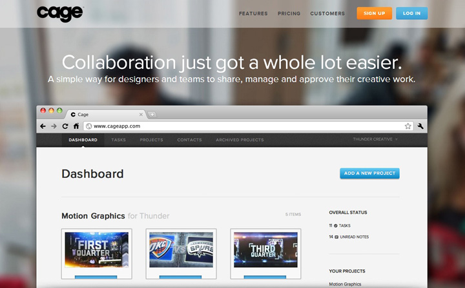
Task: Click the browser reload icon
Action: pos(65,126)
